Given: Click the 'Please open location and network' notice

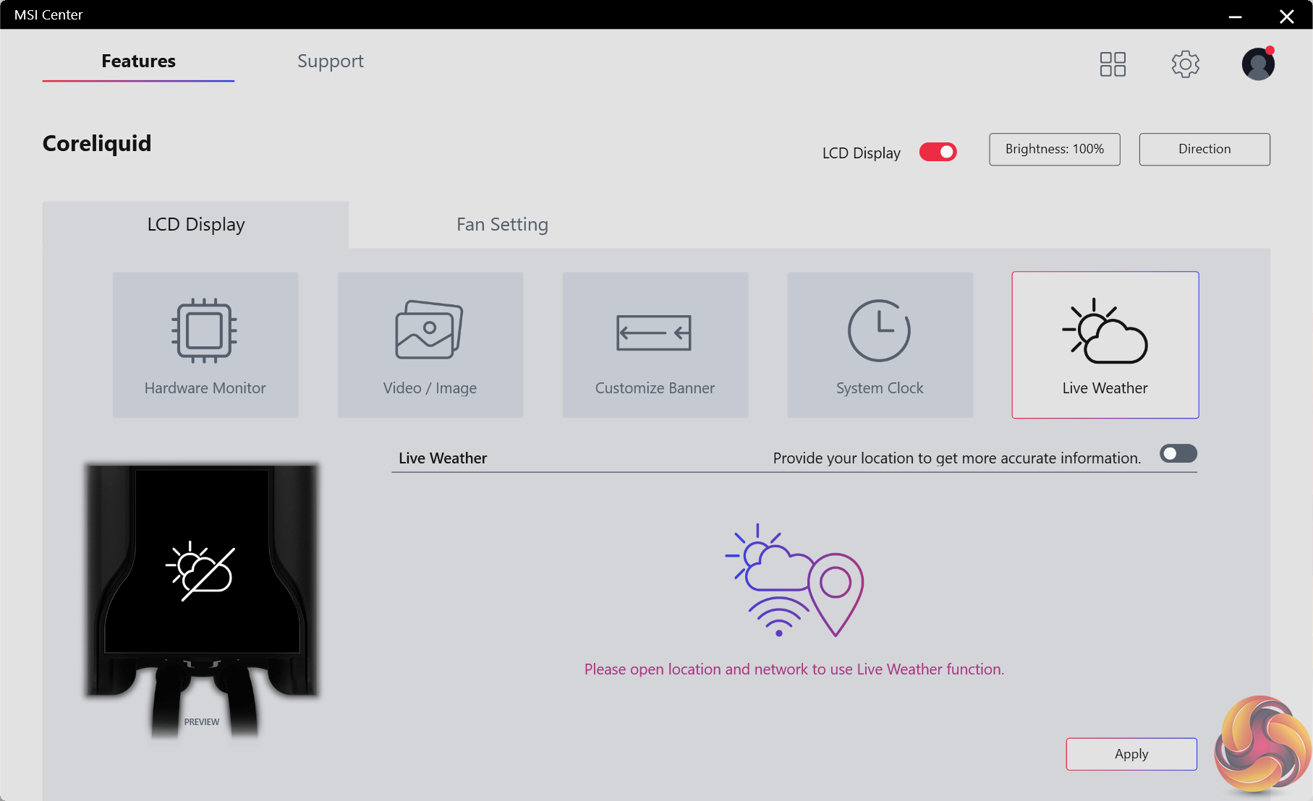Looking at the screenshot, I should [x=794, y=669].
